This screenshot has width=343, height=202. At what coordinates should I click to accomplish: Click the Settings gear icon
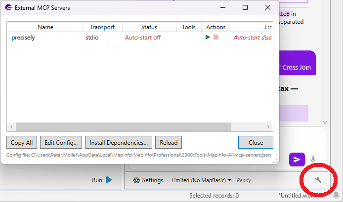[x=136, y=180]
